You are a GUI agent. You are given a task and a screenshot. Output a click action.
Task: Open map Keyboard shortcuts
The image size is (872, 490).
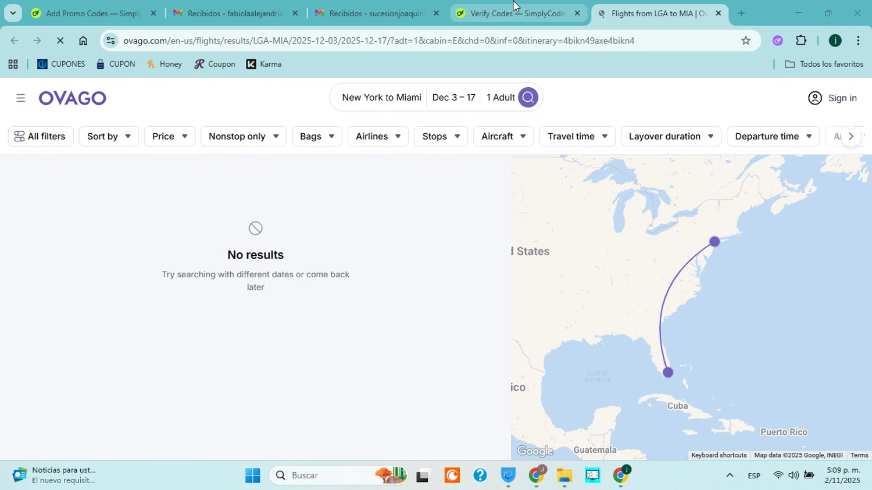pyautogui.click(x=719, y=455)
